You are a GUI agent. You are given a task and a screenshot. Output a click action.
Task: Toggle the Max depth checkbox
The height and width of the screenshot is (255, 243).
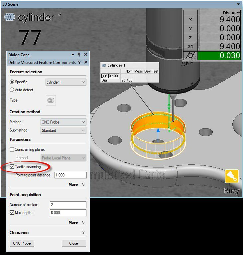point(12,212)
